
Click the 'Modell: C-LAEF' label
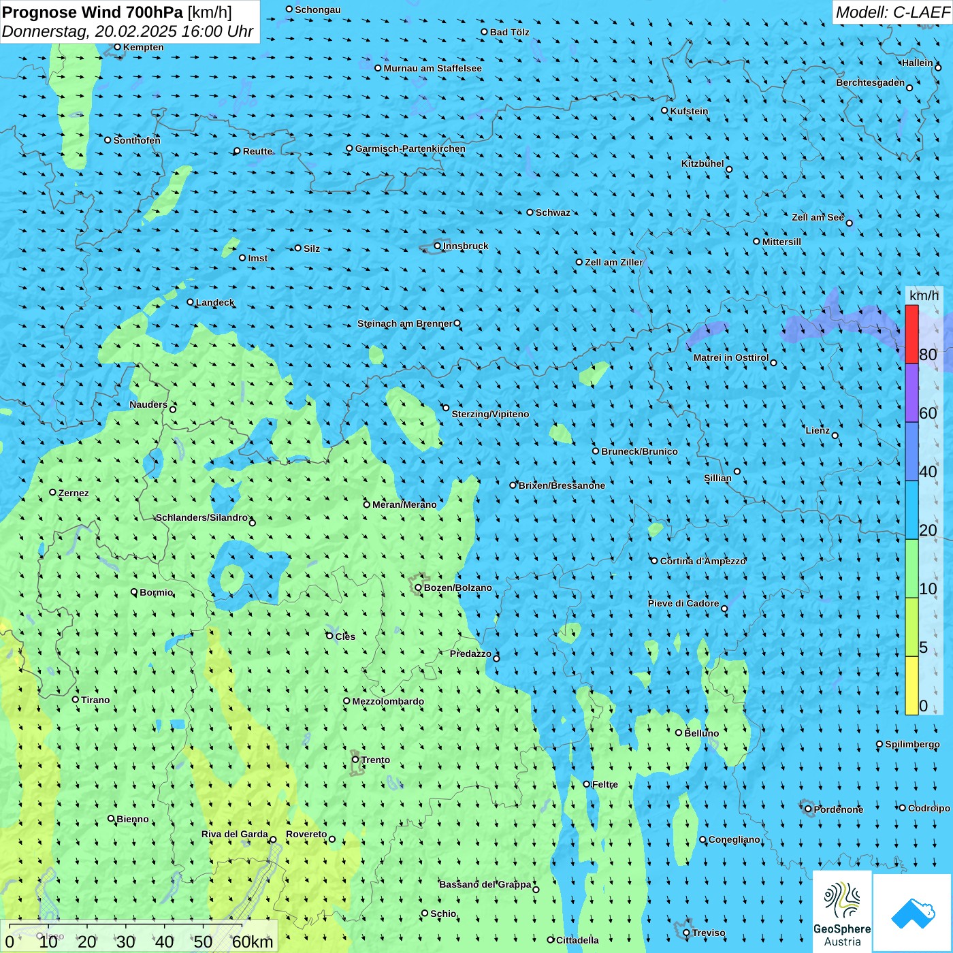pos(892,12)
